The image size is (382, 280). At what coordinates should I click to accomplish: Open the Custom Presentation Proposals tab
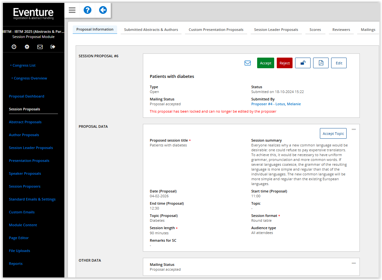[216, 30]
